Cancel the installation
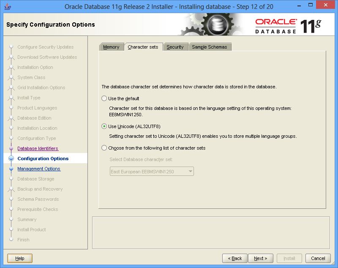Image resolution: width=338 pixels, height=268 pixels. pos(318,258)
